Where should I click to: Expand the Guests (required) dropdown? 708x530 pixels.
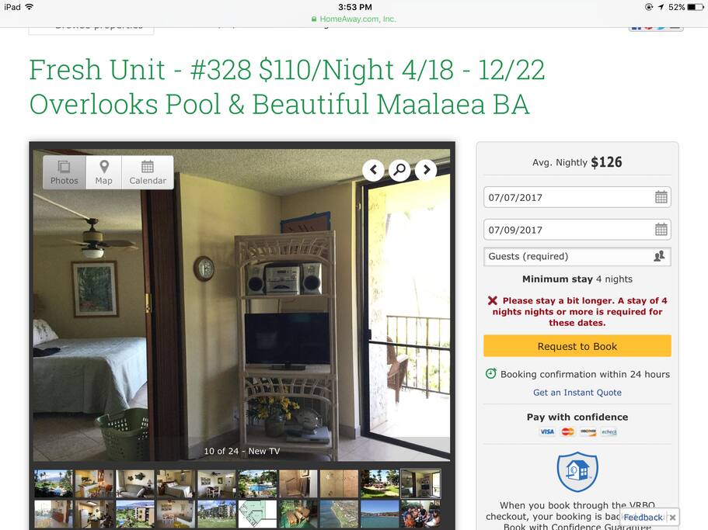(x=577, y=256)
